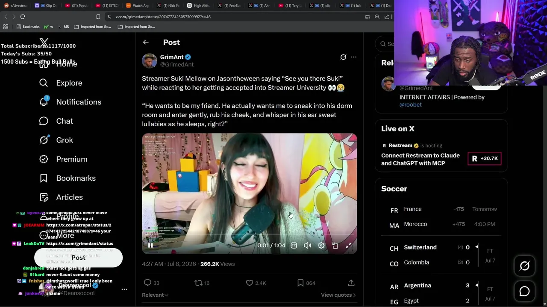Select the France vs Morocco match

[x=441, y=217]
